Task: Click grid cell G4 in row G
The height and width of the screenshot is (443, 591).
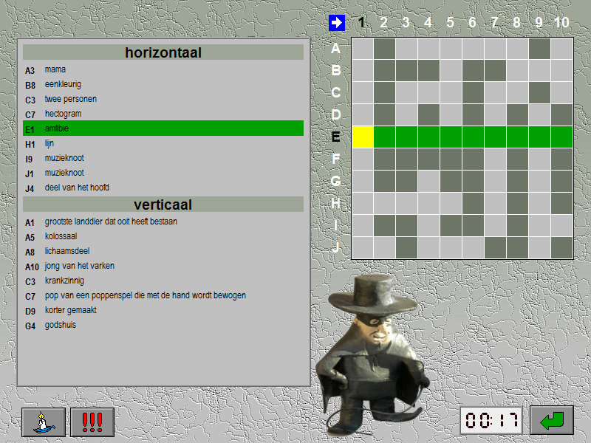Action: point(429,181)
